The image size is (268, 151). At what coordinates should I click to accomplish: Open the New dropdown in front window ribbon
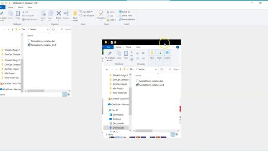point(152,56)
